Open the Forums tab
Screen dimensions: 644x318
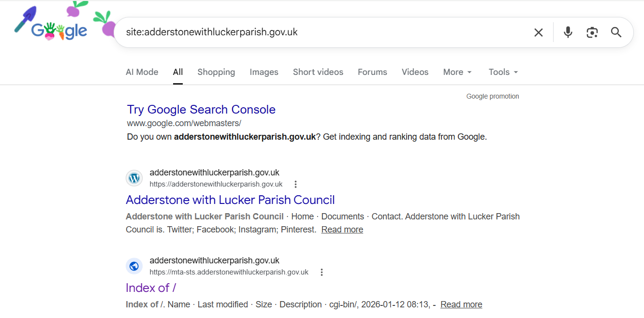pyautogui.click(x=372, y=72)
